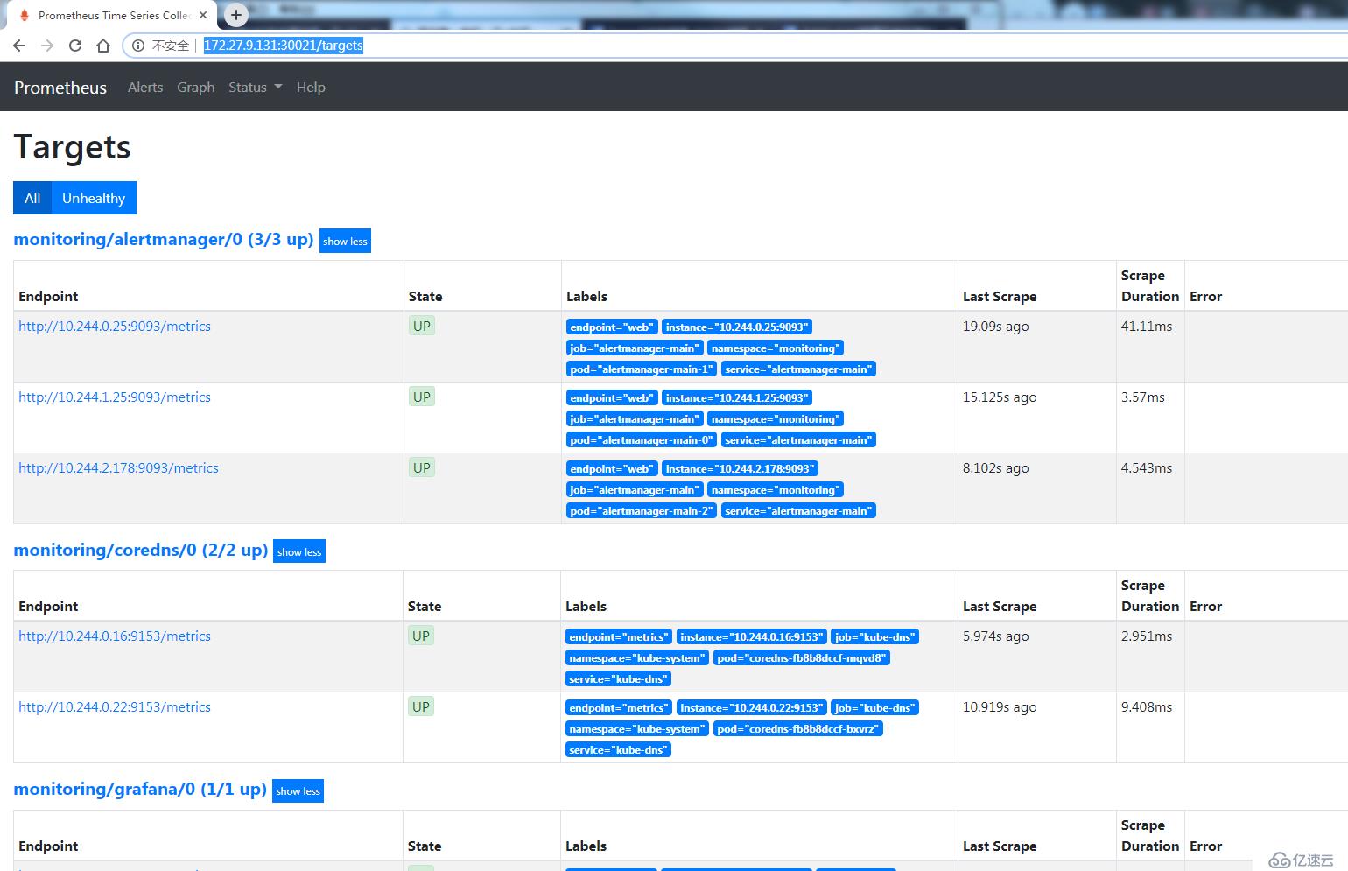This screenshot has width=1348, height=871.
Task: Open monitoring/alertmanager/0 (3/3 up) heading
Action: (164, 240)
